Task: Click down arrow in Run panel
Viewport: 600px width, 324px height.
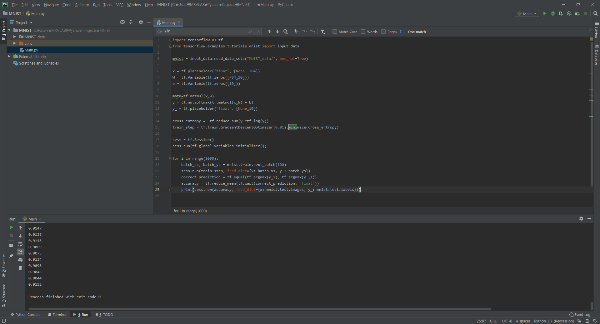Action: tap(20, 236)
